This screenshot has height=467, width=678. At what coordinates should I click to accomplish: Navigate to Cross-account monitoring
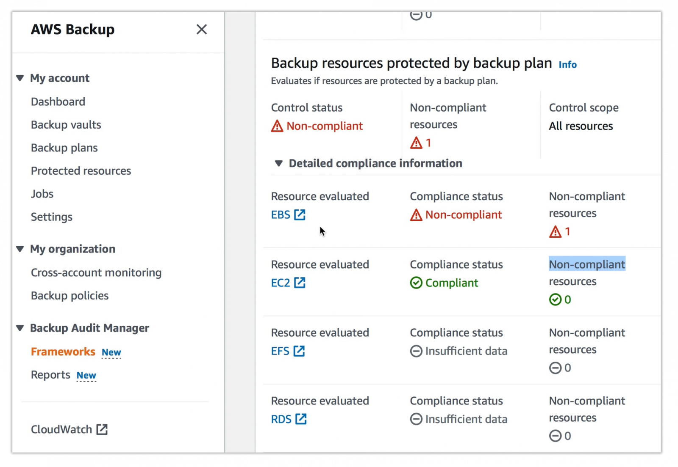[x=96, y=272]
